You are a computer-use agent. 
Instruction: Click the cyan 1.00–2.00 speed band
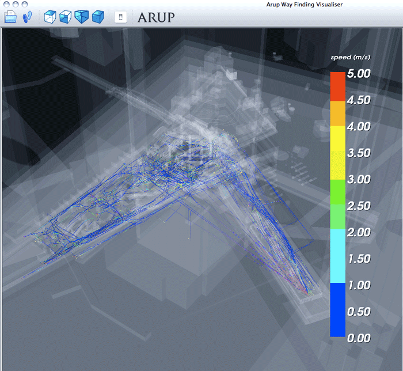pyautogui.click(x=337, y=258)
